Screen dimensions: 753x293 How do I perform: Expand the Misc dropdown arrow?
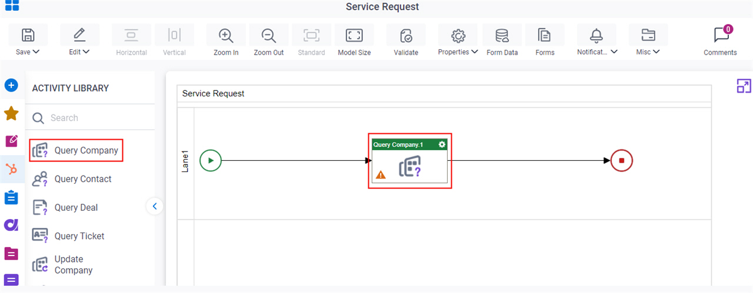657,52
